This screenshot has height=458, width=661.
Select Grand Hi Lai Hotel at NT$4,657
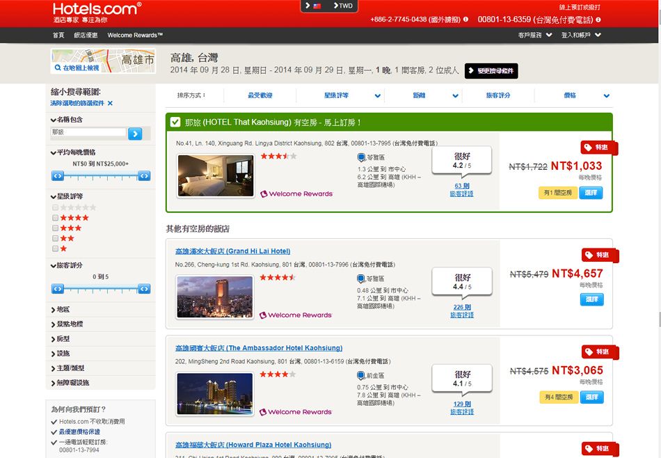point(592,299)
